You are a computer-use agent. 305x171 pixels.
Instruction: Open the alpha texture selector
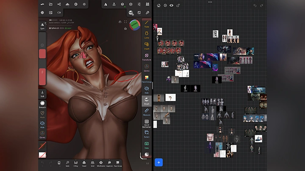click(139, 13)
